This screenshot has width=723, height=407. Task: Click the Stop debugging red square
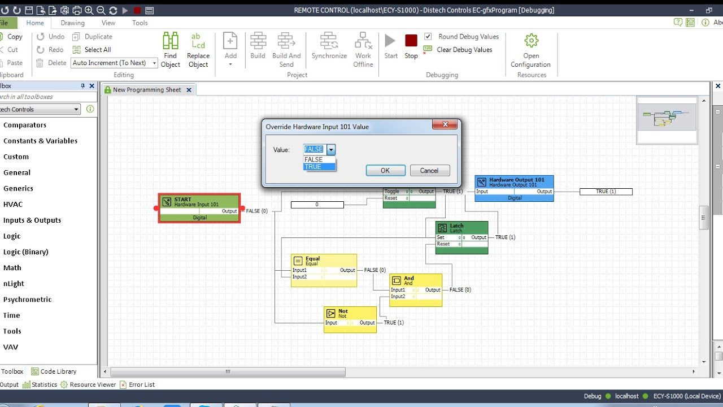411,41
